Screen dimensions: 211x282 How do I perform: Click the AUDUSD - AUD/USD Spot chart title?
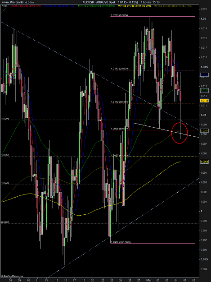tap(99, 2)
